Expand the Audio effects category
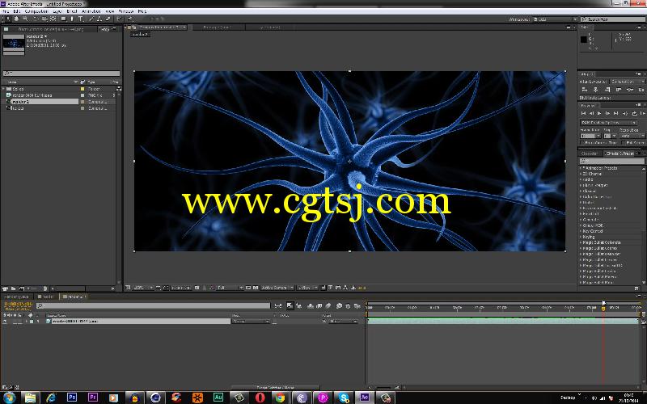 [x=581, y=179]
